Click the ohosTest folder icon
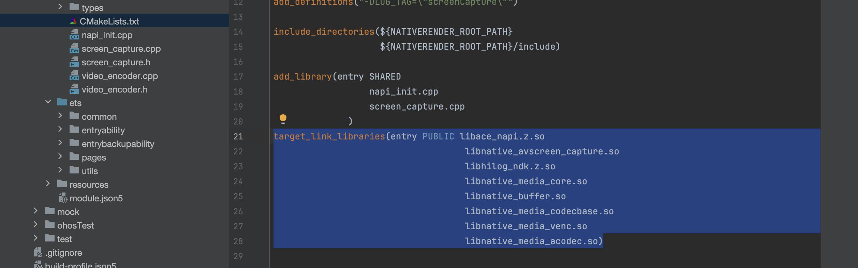 (50, 224)
